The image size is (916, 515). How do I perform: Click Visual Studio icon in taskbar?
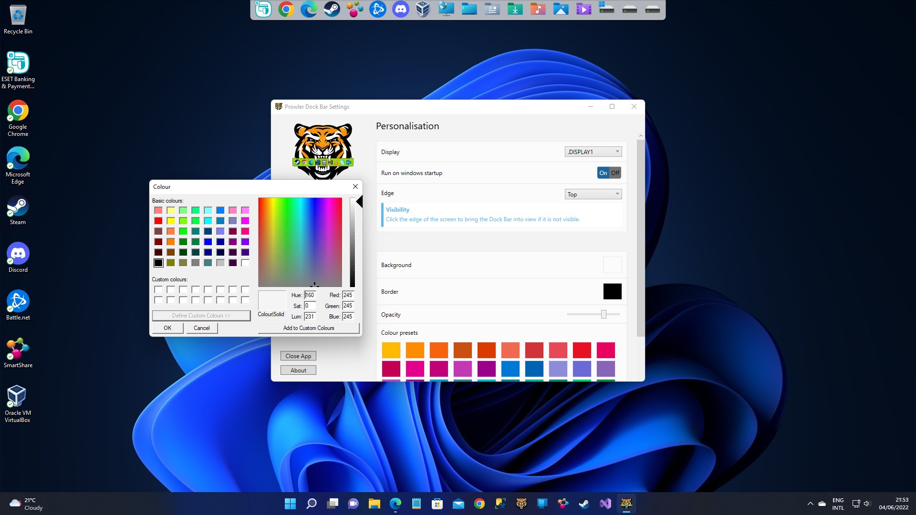pos(605,504)
